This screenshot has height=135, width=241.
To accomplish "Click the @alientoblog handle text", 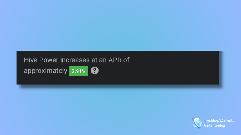I will pyautogui.click(x=214, y=125).
